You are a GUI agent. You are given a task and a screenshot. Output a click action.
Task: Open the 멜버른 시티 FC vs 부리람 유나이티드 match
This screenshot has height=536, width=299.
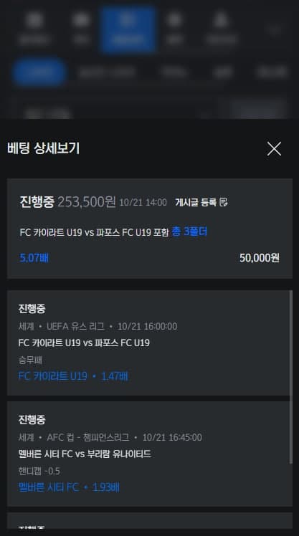(85, 454)
